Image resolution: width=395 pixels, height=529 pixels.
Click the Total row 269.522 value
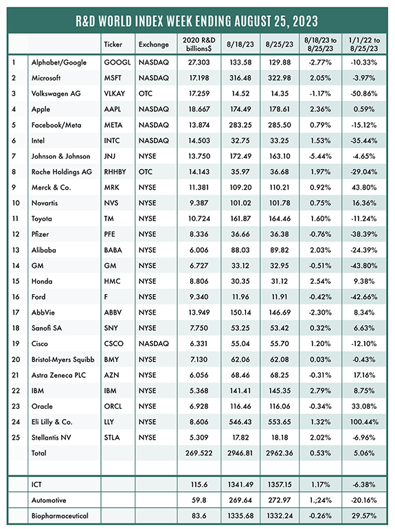[x=199, y=453]
